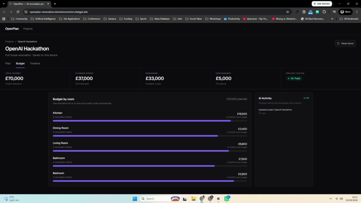
Task: Open a new browser tab
Action: (x=55, y=4)
